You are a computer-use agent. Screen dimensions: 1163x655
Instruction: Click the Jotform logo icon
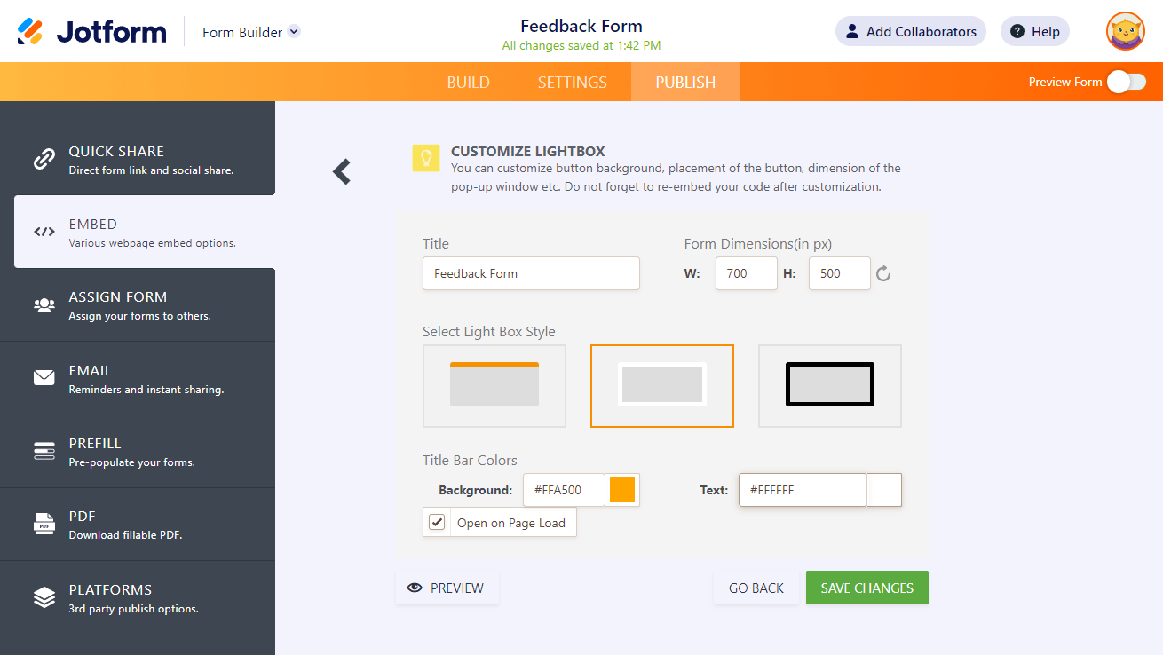30,32
